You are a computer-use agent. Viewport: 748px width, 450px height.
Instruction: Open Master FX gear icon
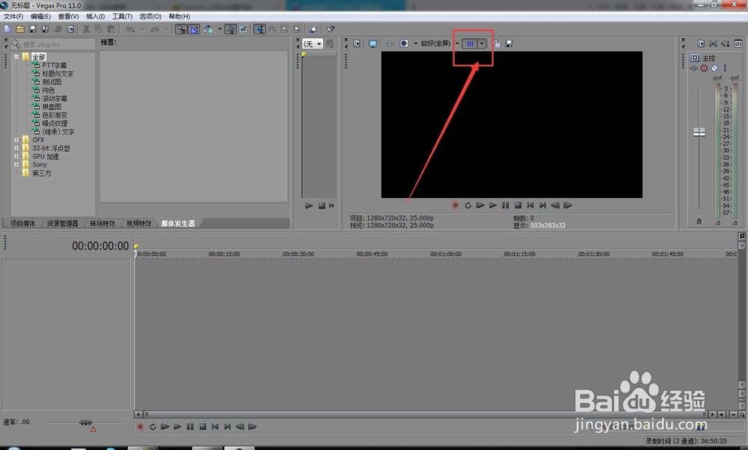point(704,68)
